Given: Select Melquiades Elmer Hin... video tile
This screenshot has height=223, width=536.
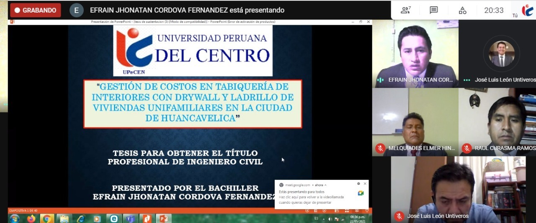Looking at the screenshot, I should click(x=415, y=122).
